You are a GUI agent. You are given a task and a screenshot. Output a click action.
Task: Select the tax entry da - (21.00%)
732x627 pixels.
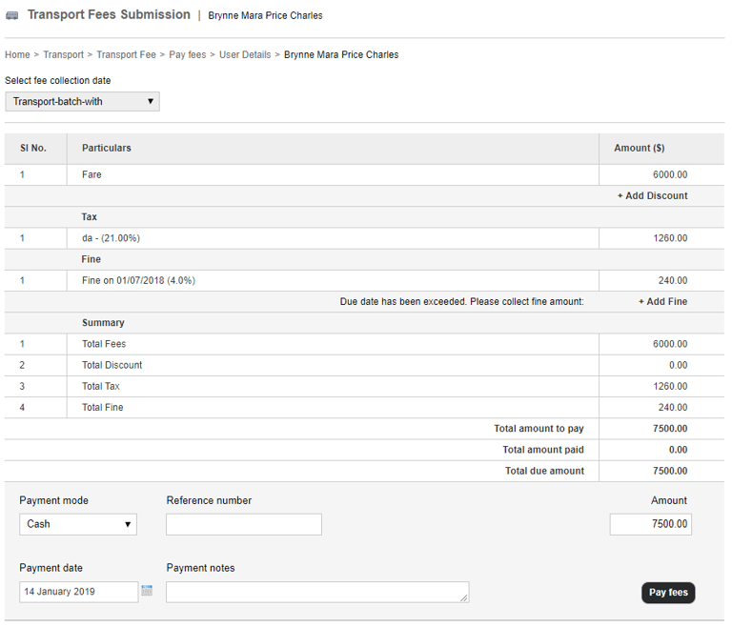[x=112, y=238]
